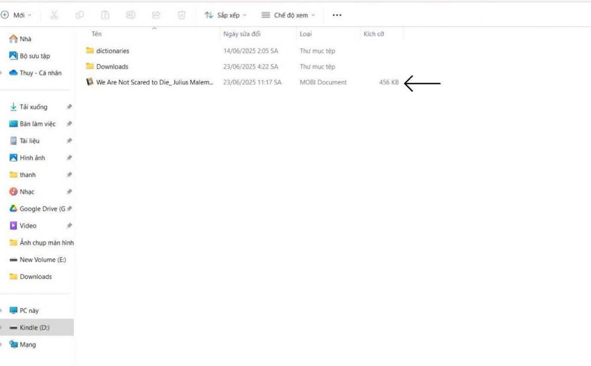Image resolution: width=591 pixels, height=366 pixels.
Task: Click the Copy icon in toolbar
Action: click(x=80, y=15)
